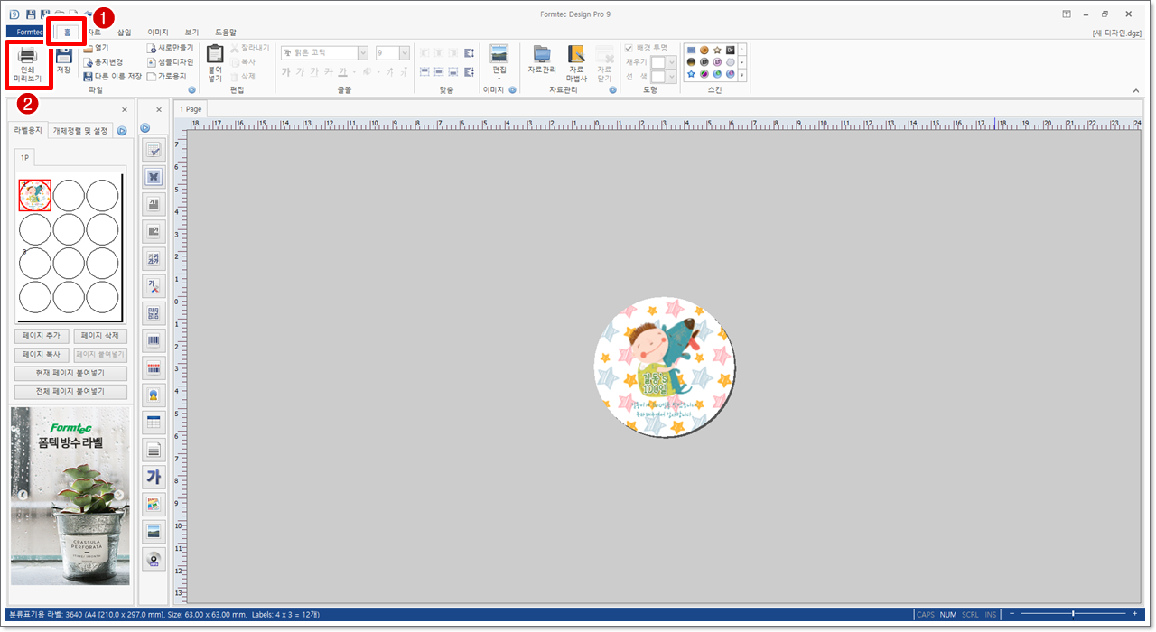
Task: Click the zoom in plus button
Action: pos(1134,614)
